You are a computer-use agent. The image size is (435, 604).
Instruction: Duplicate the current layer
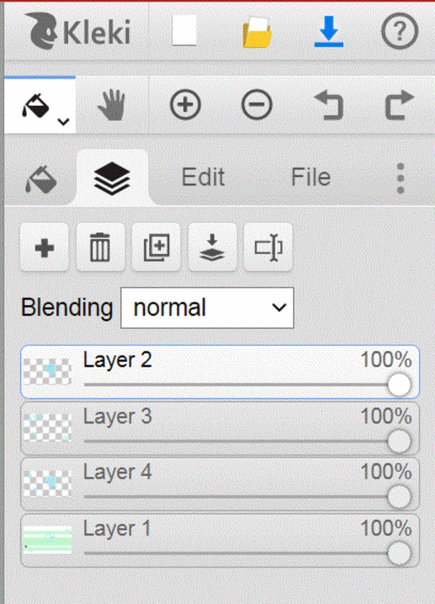tap(156, 247)
